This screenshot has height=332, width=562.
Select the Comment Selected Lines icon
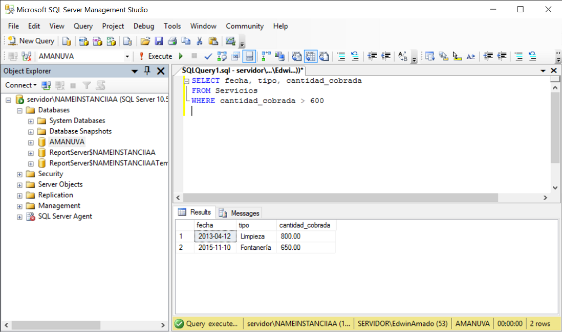tap(342, 56)
